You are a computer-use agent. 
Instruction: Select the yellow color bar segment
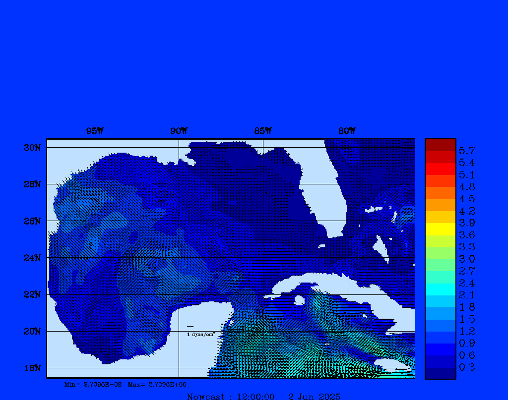point(440,229)
